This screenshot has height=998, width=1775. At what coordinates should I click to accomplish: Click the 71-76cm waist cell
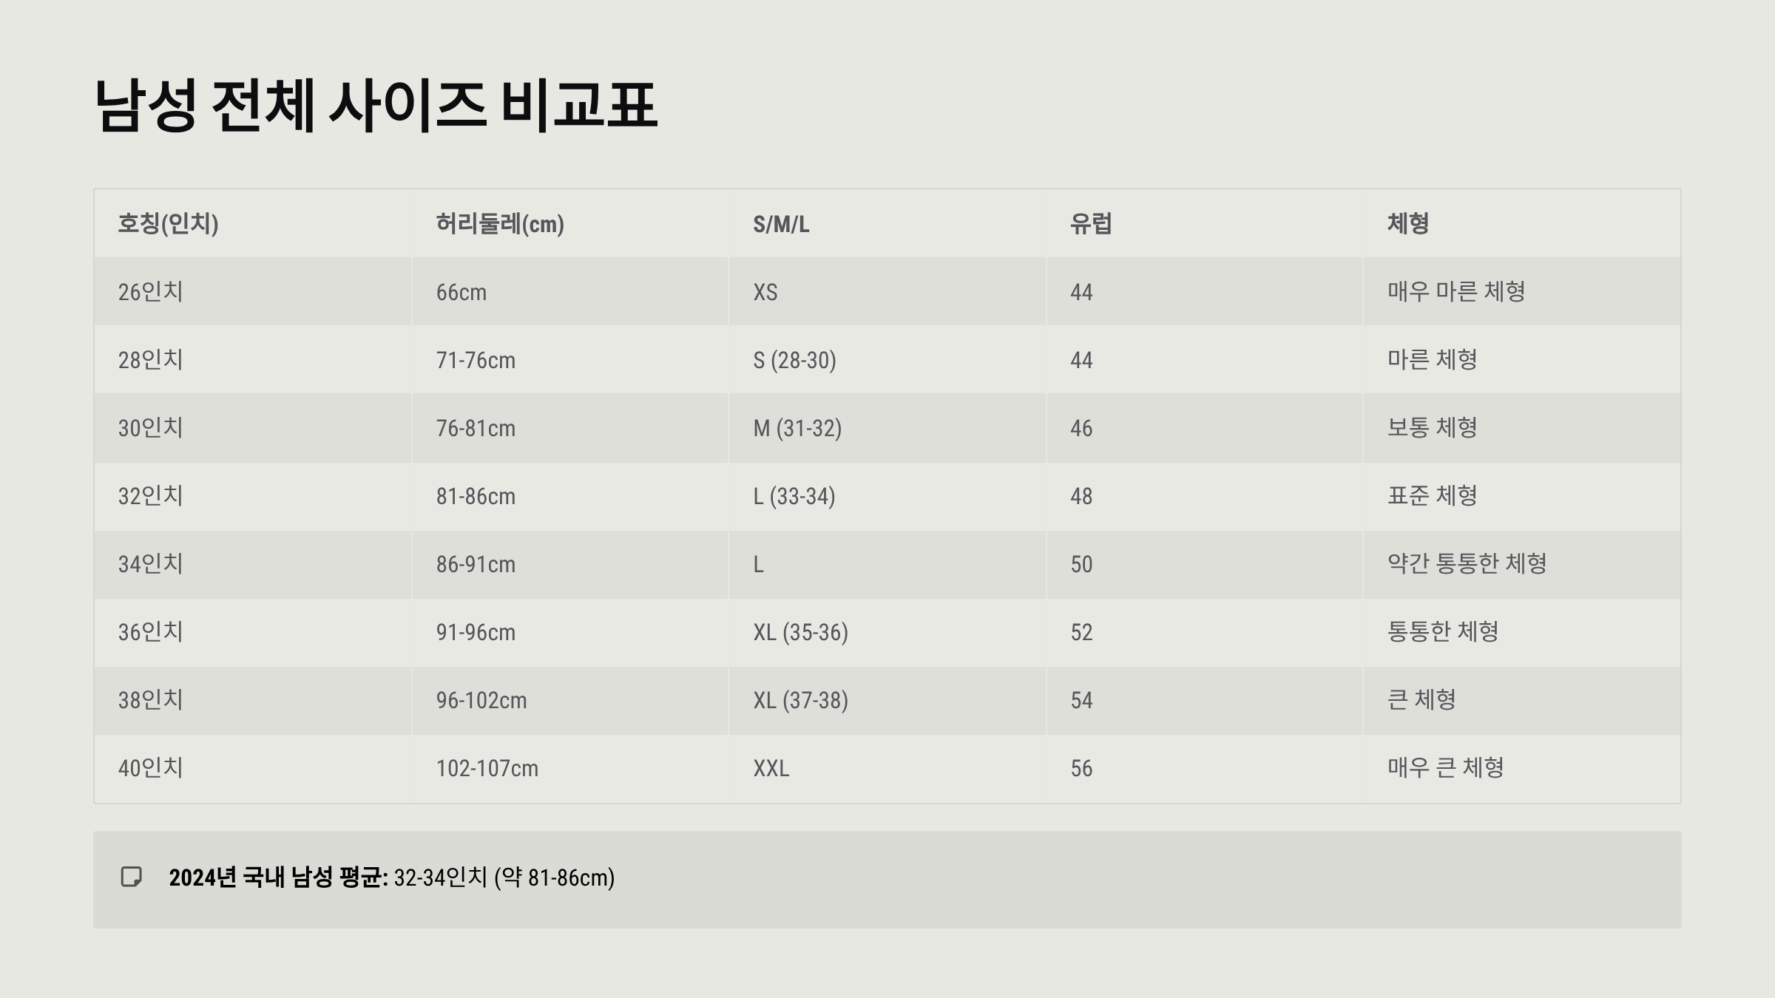tap(476, 360)
